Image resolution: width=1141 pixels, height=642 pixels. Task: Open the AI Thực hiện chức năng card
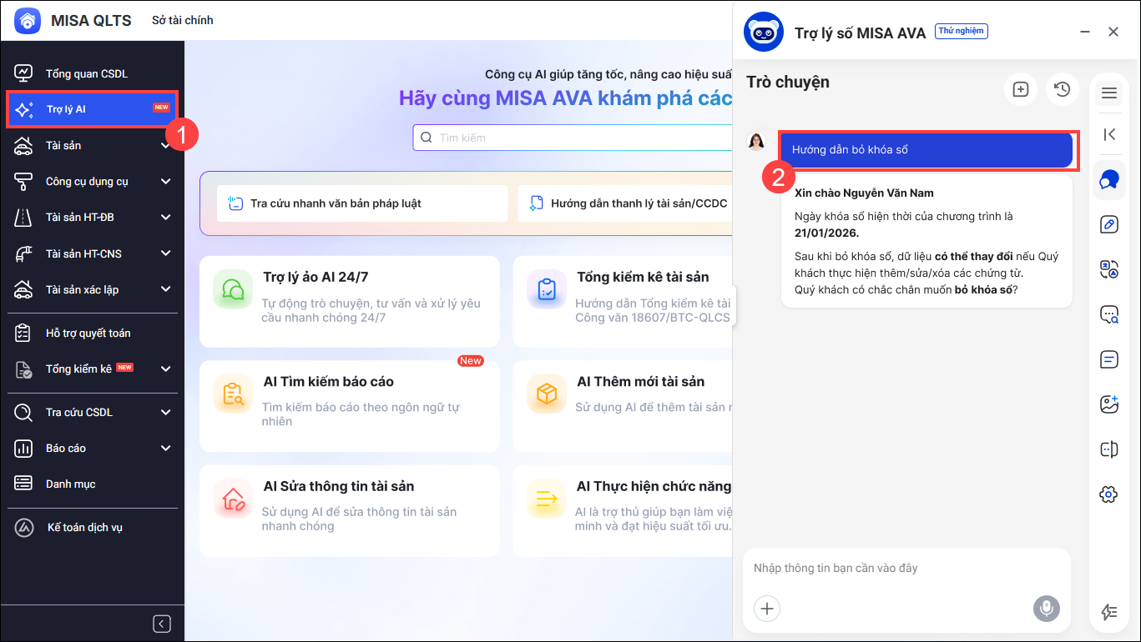point(623,510)
